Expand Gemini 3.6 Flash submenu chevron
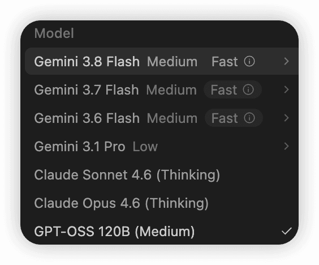This screenshot has height=265, width=319. coord(286,118)
